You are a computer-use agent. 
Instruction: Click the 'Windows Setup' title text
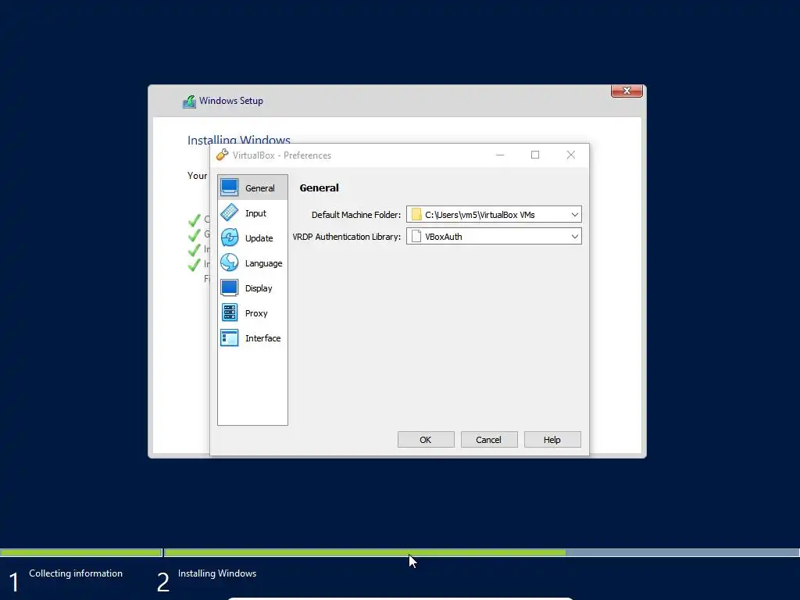[231, 101]
